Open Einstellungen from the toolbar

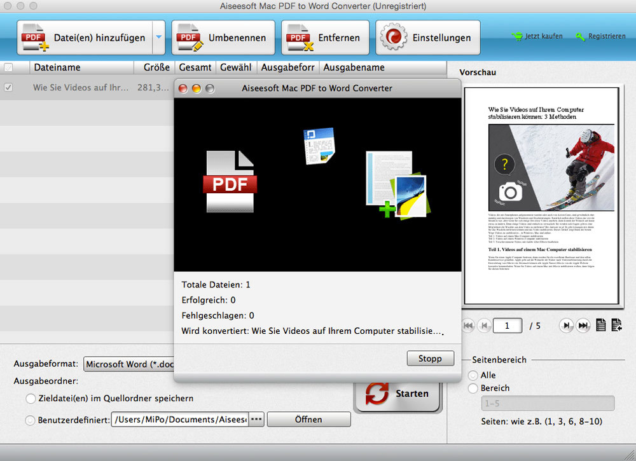click(x=428, y=38)
